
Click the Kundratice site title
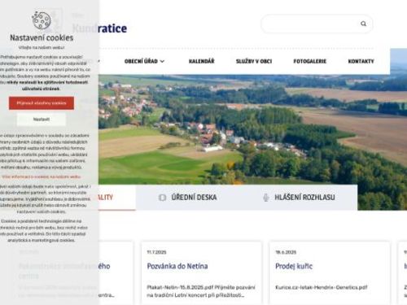click(x=99, y=28)
